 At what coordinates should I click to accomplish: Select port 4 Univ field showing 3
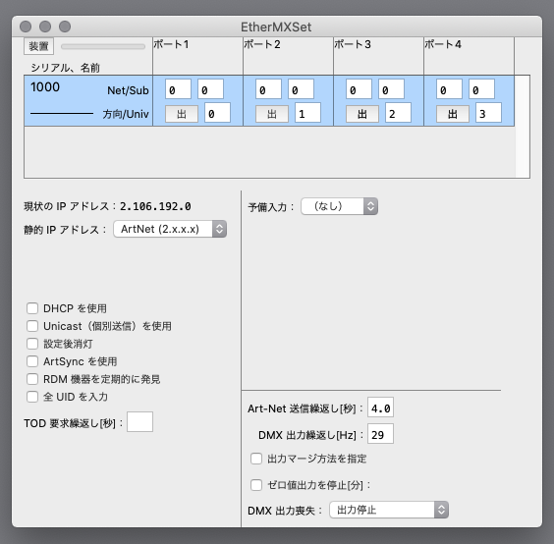[488, 113]
